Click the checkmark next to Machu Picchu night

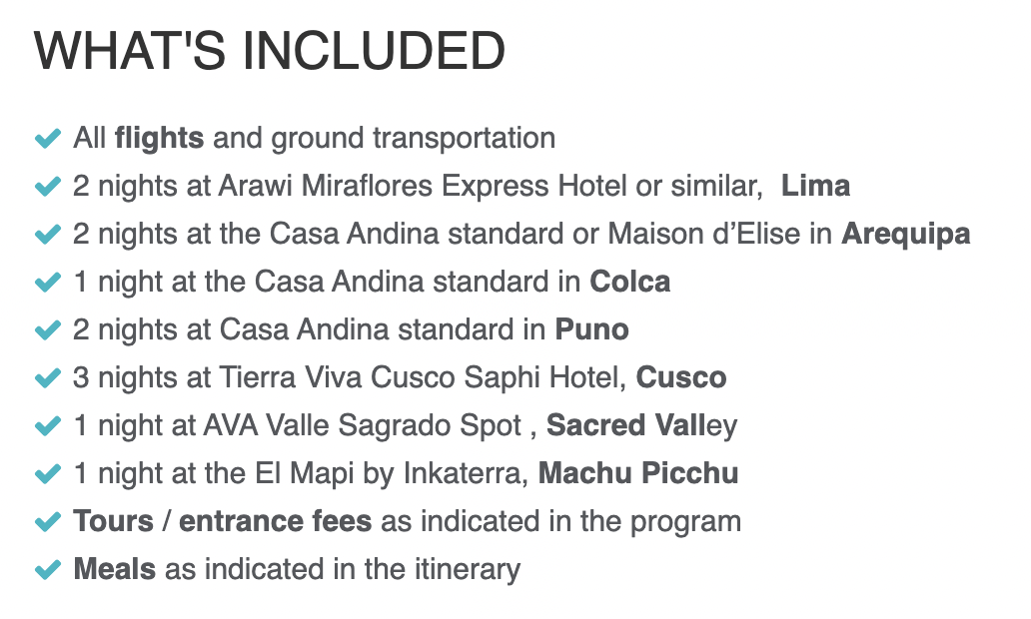[48, 474]
